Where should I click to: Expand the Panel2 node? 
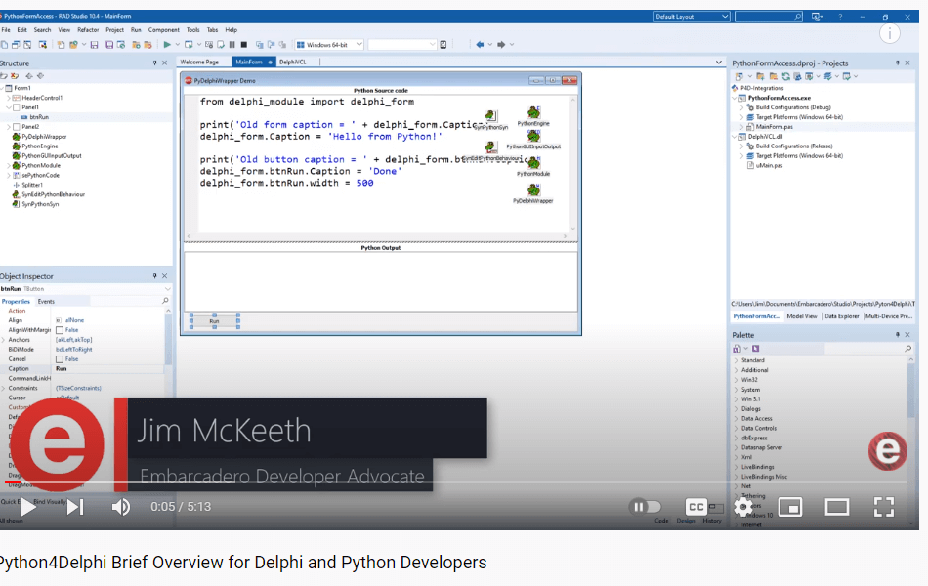click(x=8, y=127)
